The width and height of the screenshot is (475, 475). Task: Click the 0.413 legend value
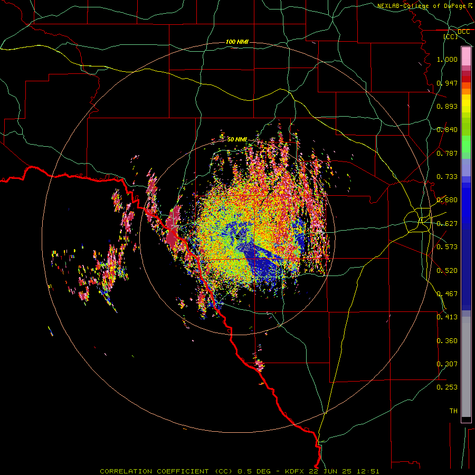point(447,317)
